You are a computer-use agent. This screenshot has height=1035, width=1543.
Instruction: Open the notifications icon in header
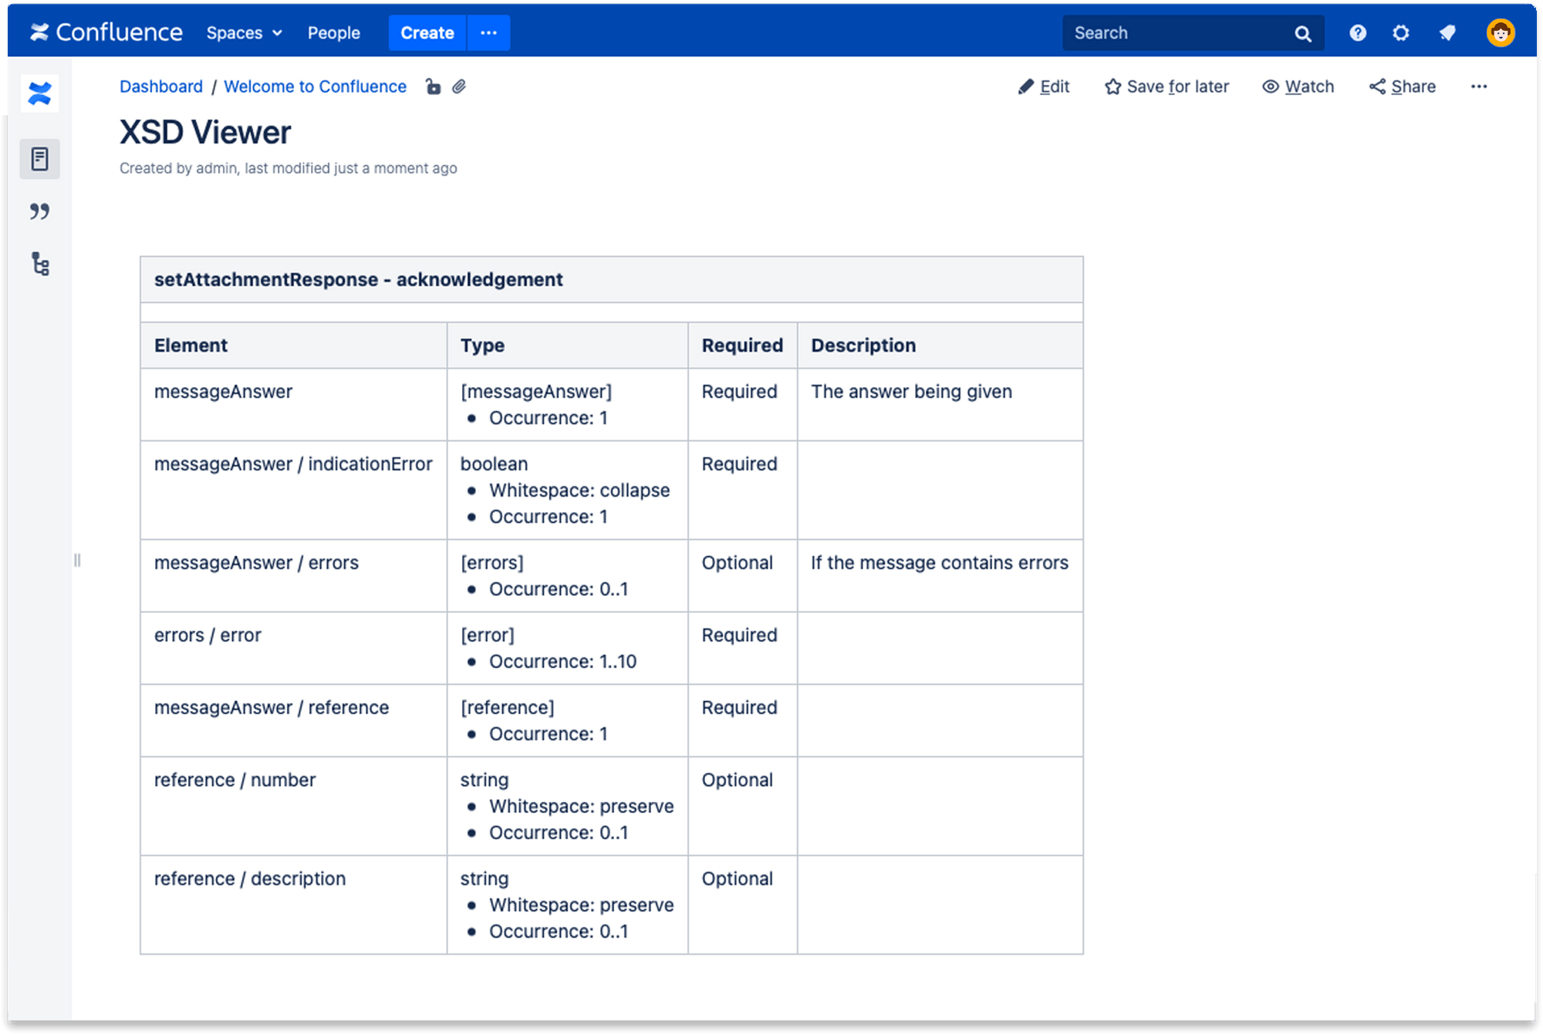click(x=1447, y=32)
